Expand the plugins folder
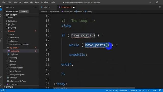This screenshot has height=92, width=163. 11,24
